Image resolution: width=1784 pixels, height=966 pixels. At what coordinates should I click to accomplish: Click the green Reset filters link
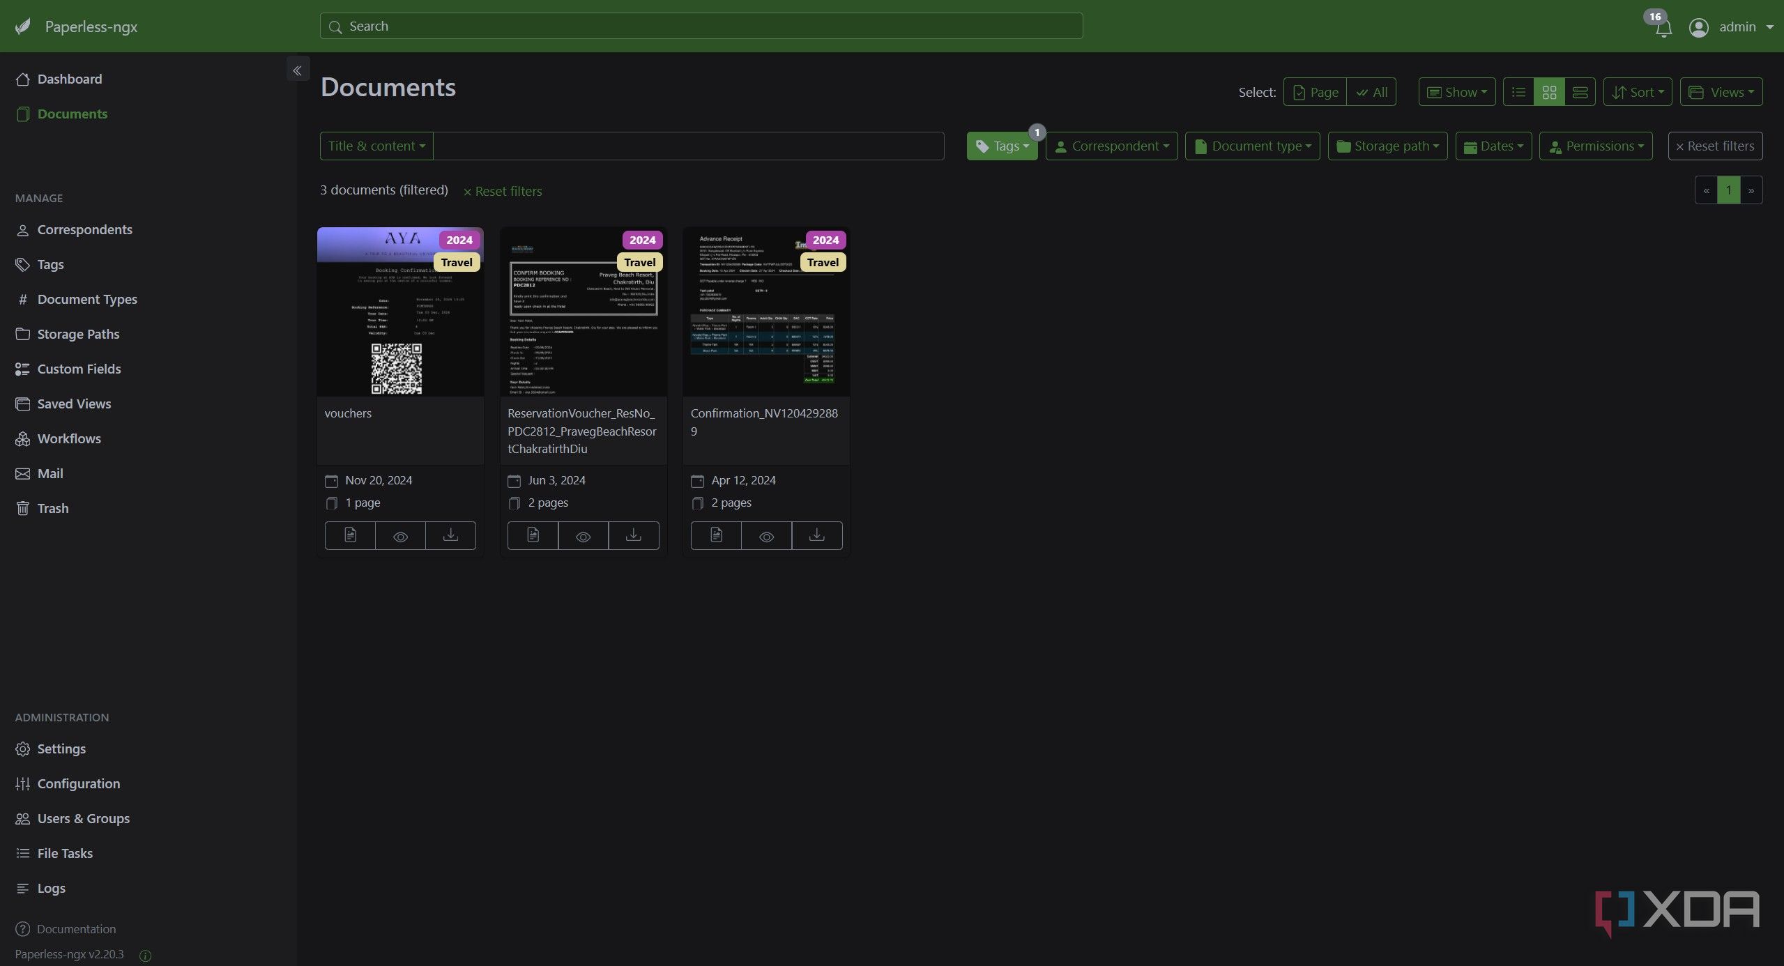503,191
